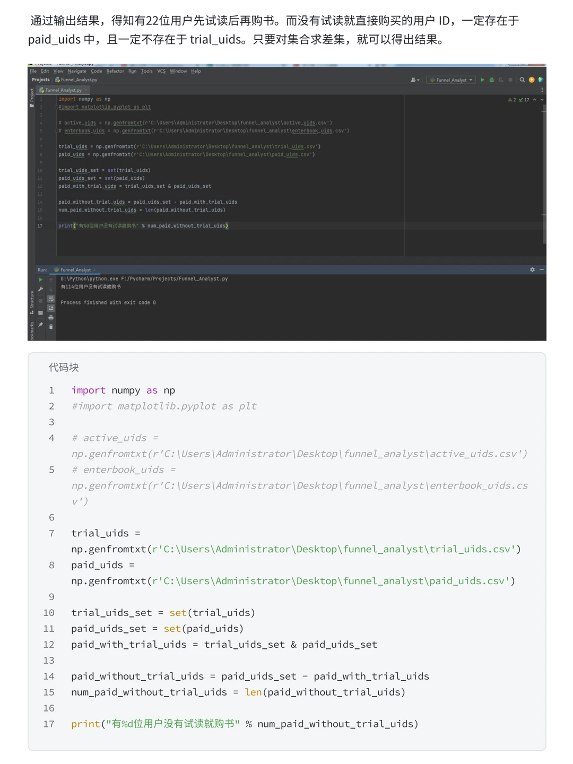Pin the Run tab with pin icon
Viewport: 573px width, 764px height.
tap(40, 325)
